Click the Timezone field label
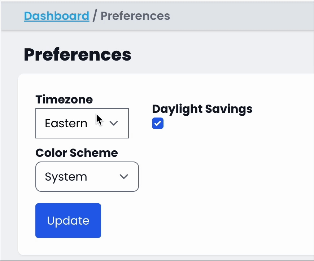Image resolution: width=314 pixels, height=261 pixels. coord(64,99)
